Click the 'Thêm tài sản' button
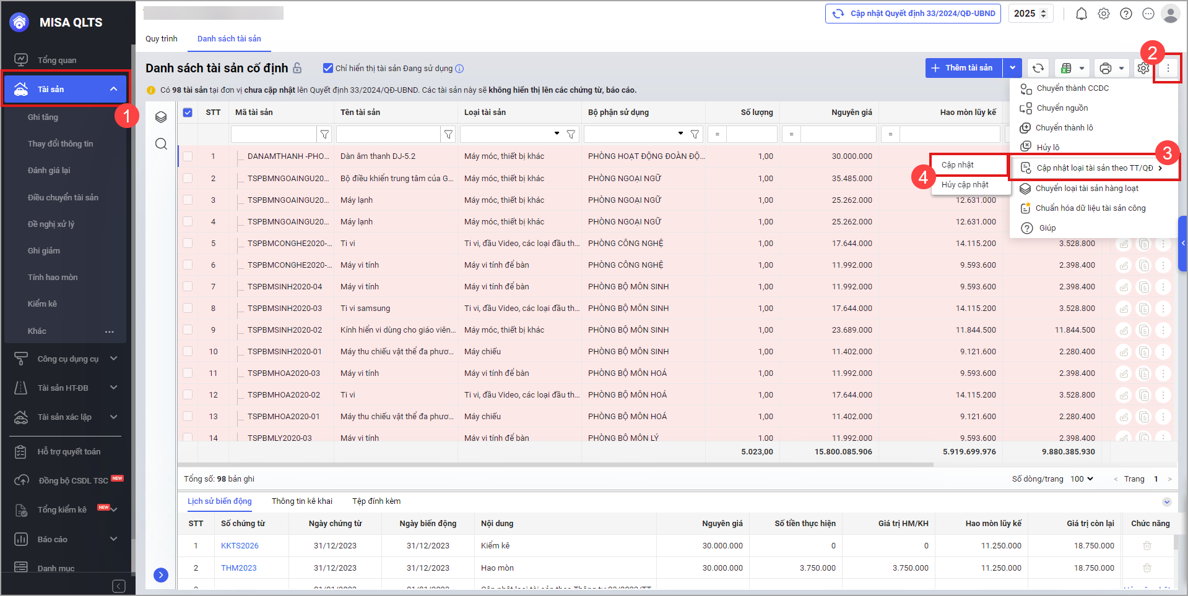Image resolution: width=1188 pixels, height=596 pixels. tap(963, 68)
